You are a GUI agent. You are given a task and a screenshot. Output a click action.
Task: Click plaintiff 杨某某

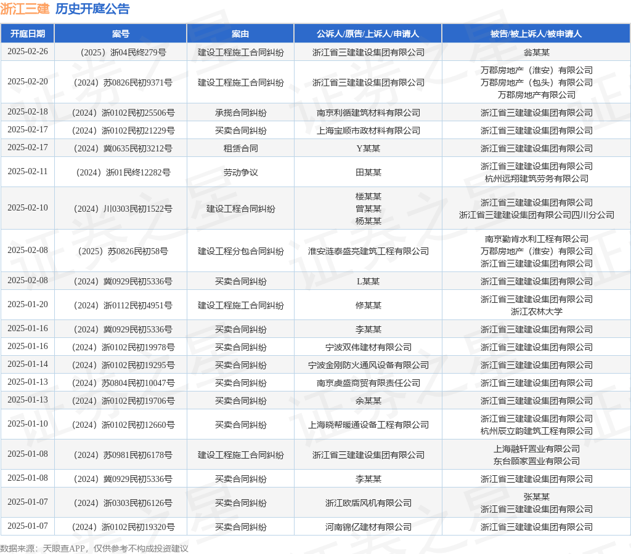(x=368, y=221)
